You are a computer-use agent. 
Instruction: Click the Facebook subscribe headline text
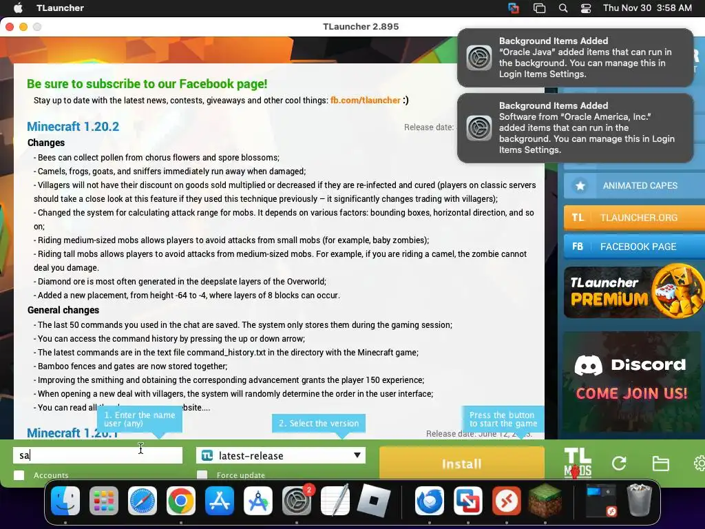click(x=147, y=83)
